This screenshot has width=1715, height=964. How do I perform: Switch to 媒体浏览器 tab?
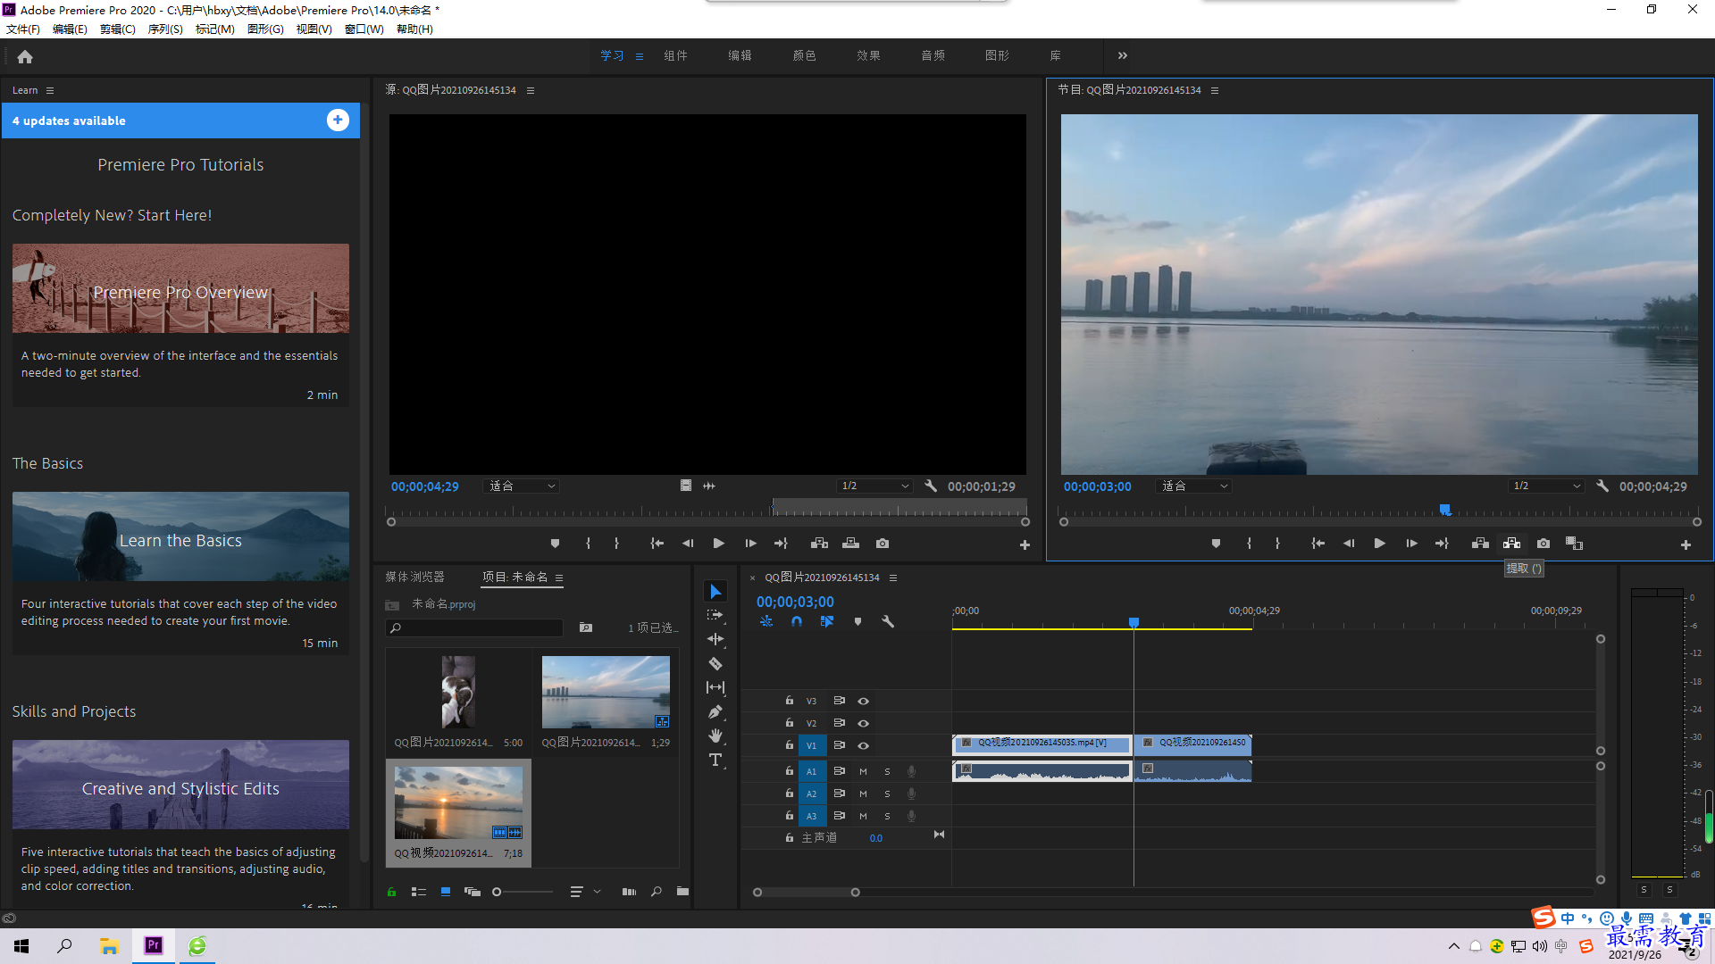tap(414, 577)
